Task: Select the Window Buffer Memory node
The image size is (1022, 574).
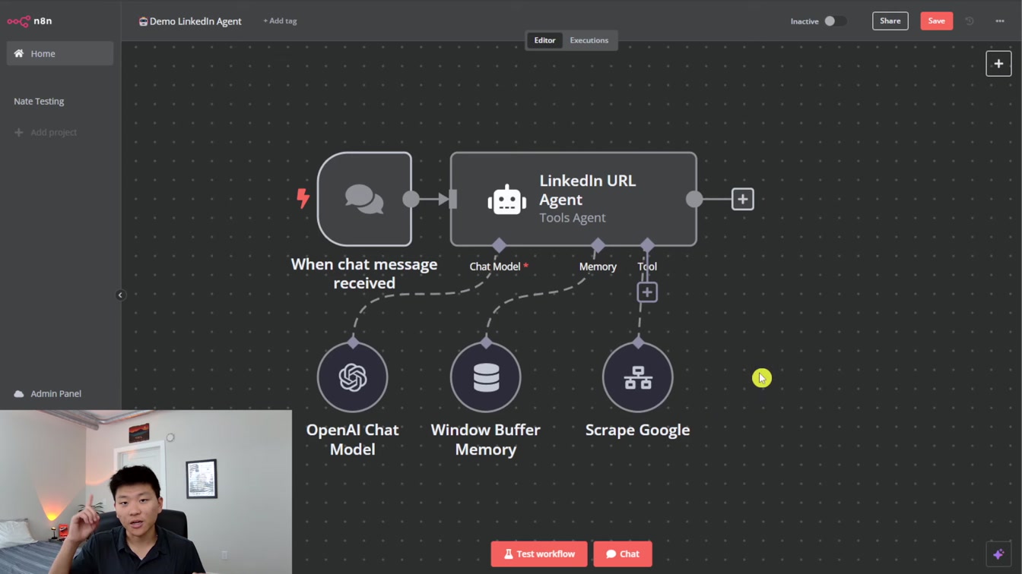Action: (486, 377)
